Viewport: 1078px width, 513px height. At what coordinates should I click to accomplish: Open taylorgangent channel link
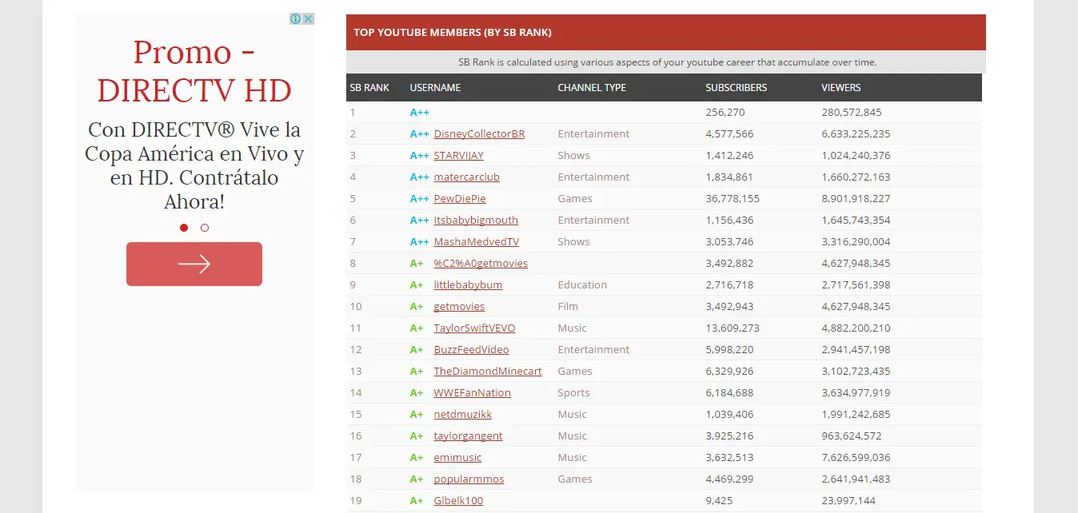click(468, 435)
